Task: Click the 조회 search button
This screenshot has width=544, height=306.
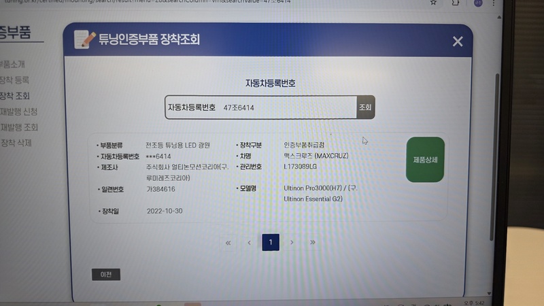Action: click(x=366, y=107)
